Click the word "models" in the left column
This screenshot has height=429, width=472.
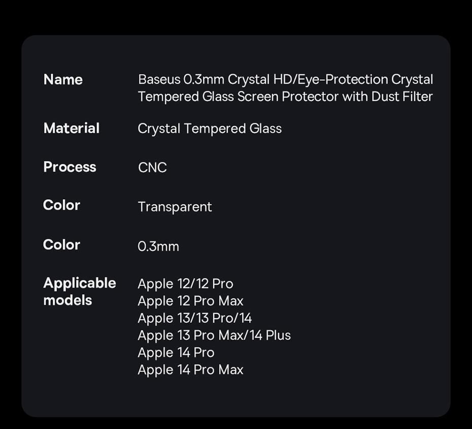click(x=68, y=300)
